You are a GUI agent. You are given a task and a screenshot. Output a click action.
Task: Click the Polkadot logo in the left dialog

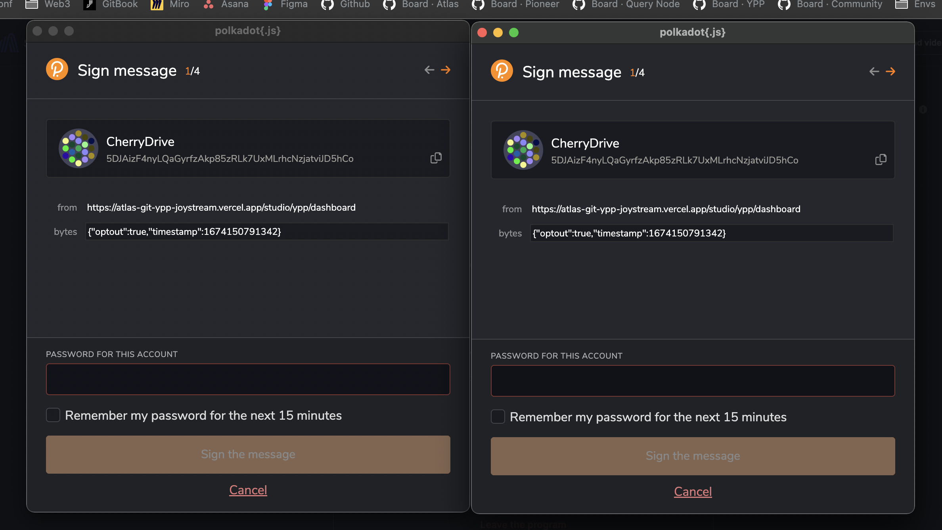click(57, 69)
